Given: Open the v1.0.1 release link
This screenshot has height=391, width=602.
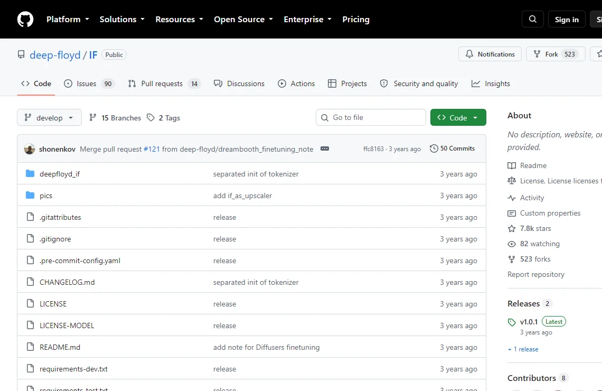Looking at the screenshot, I should point(529,322).
